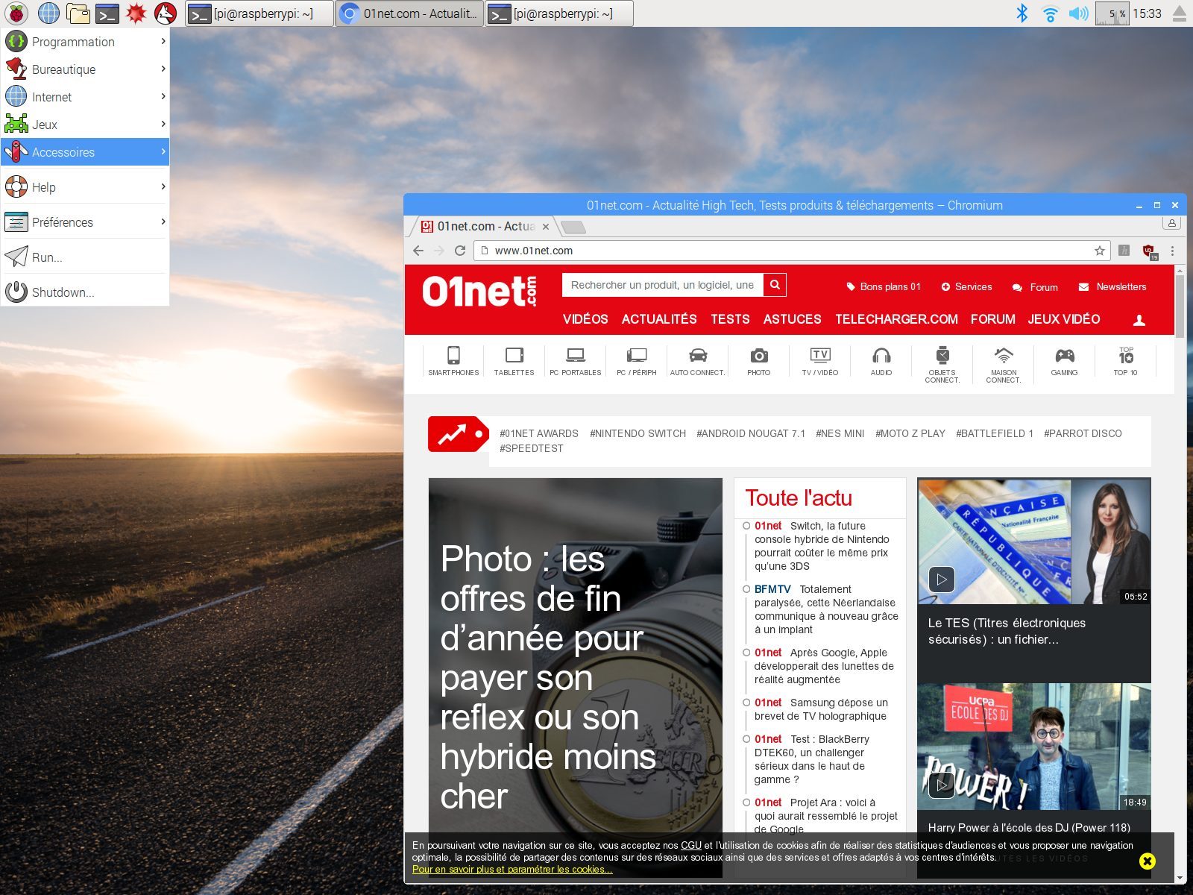This screenshot has height=895, width=1193.
Task: Bookmark this page with star icon
Action: click(x=1100, y=251)
